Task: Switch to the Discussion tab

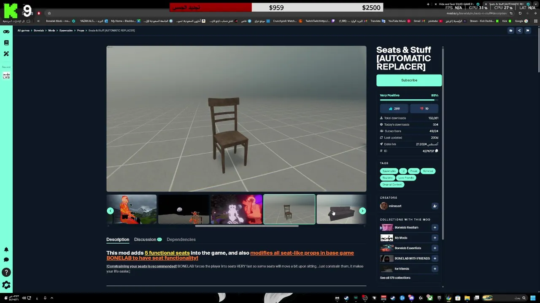Action: pyautogui.click(x=148, y=239)
